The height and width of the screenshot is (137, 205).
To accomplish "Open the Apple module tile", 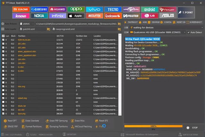I will [76, 16].
